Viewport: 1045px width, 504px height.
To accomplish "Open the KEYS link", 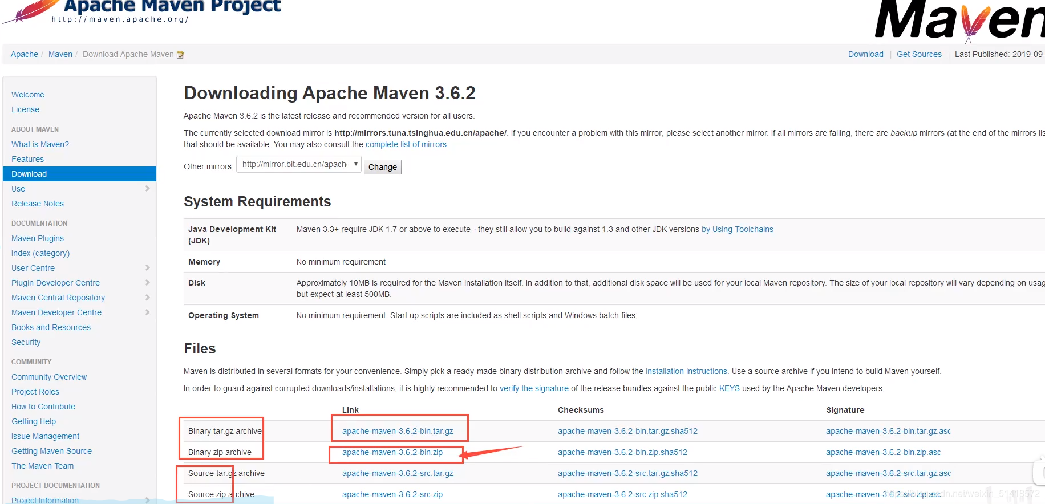I will click(x=729, y=388).
